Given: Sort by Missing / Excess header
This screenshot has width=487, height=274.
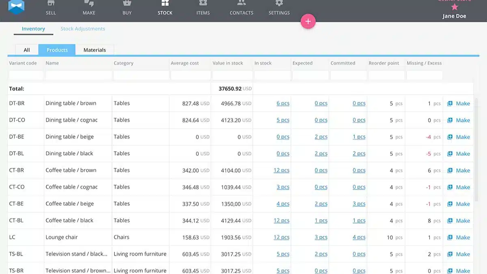Looking at the screenshot, I should (x=424, y=63).
